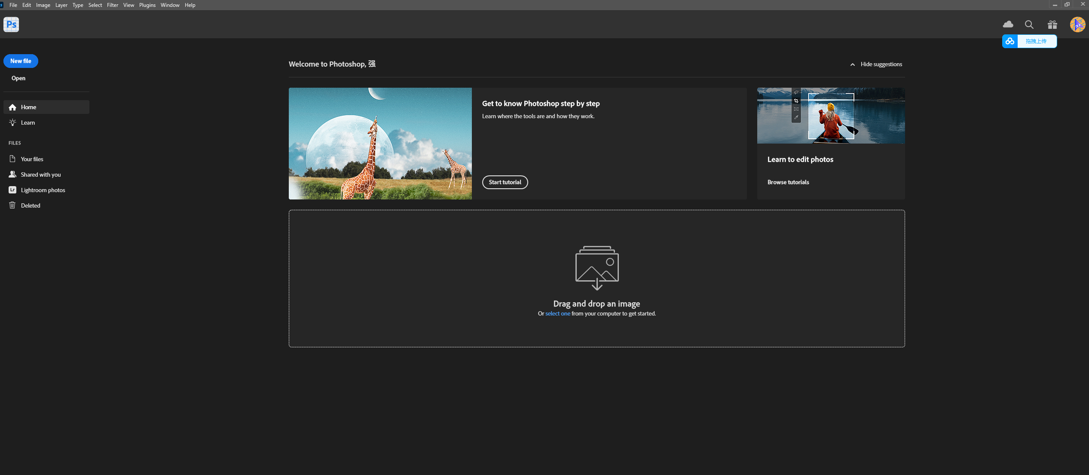The height and width of the screenshot is (475, 1089).
Task: Click the giraffe and moon tutorial image
Action: pyautogui.click(x=380, y=144)
